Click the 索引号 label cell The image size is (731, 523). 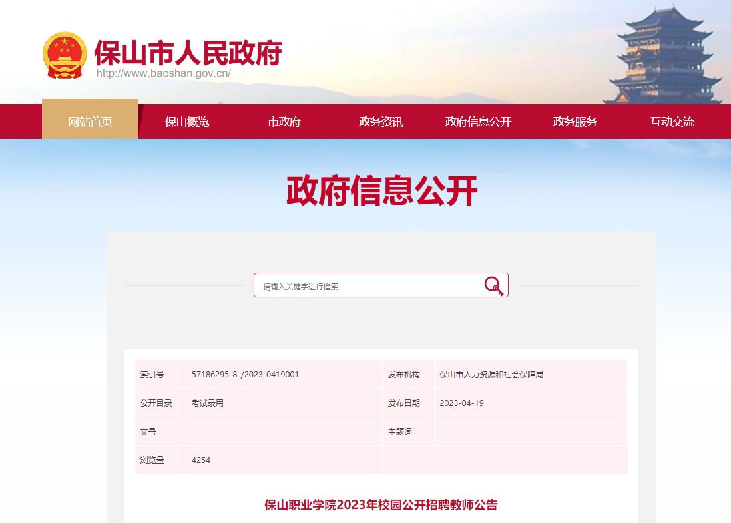(x=160, y=375)
